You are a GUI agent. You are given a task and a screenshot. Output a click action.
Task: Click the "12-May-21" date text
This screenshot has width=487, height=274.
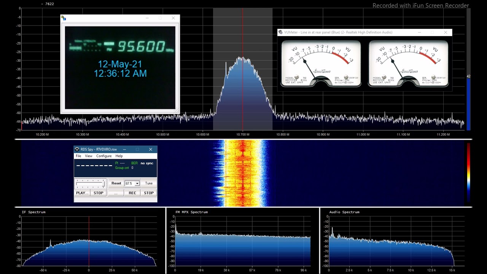120,64
